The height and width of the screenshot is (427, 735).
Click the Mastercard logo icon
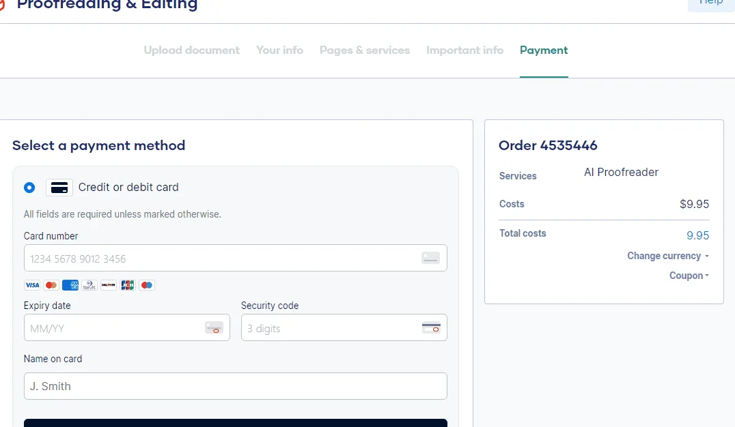pyautogui.click(x=51, y=285)
